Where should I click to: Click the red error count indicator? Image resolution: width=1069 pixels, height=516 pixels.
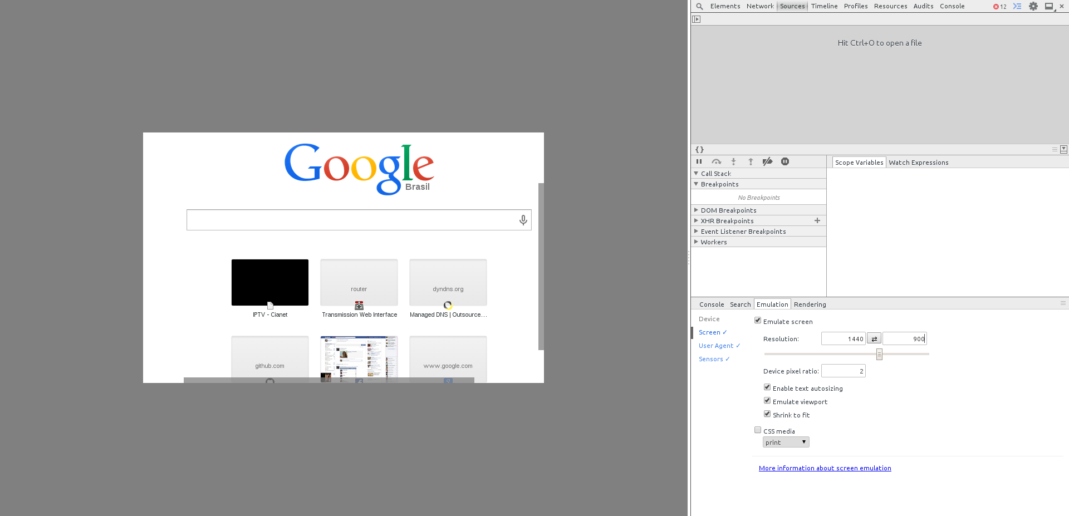tap(999, 7)
